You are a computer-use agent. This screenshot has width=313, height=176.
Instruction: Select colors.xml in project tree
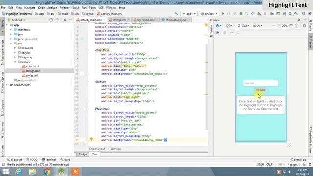point(31,66)
